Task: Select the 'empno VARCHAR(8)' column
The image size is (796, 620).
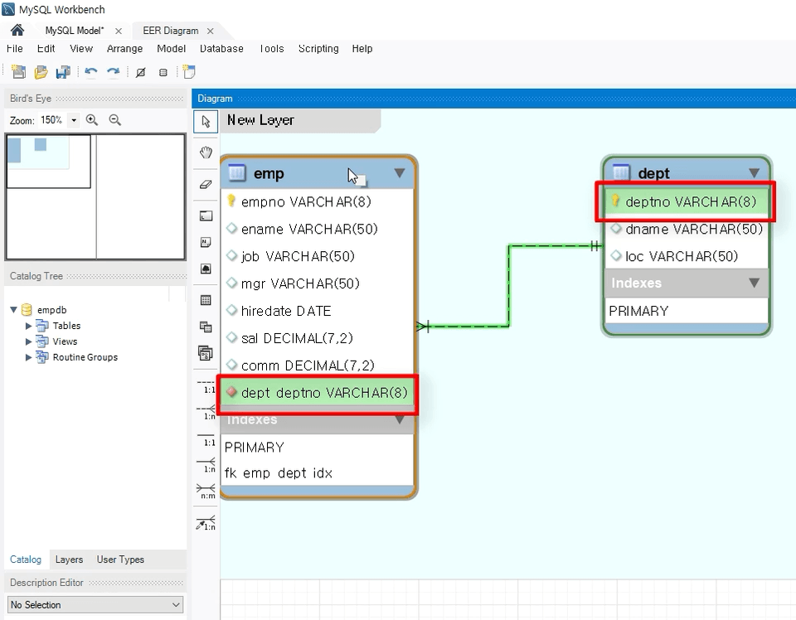Action: coord(318,202)
